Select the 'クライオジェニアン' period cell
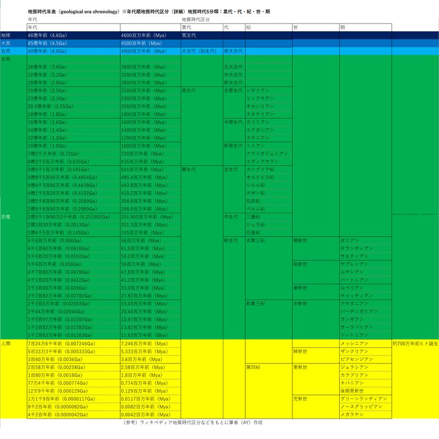Screen dimensions: 439x439 (267, 154)
